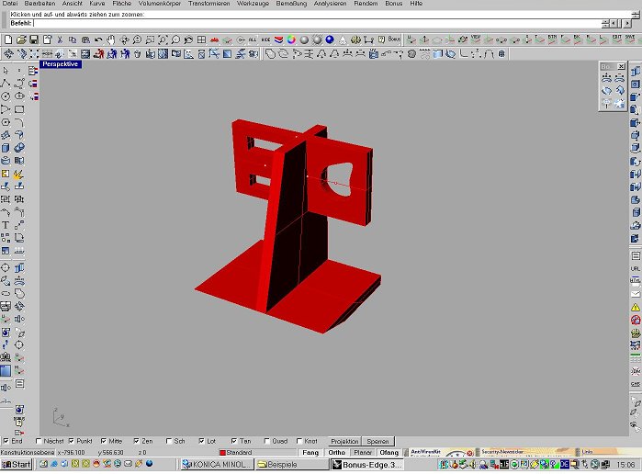Click the Save diskette icon

point(33,39)
